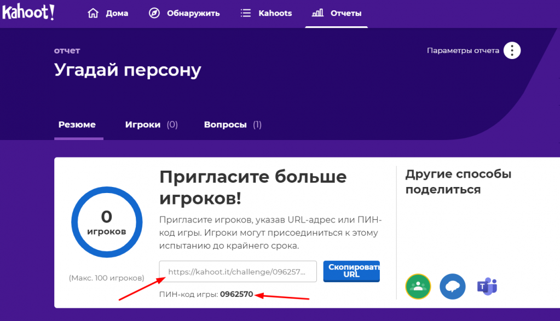This screenshot has width=560, height=321.
Task: Open report options three-dot button
Action: 512,51
